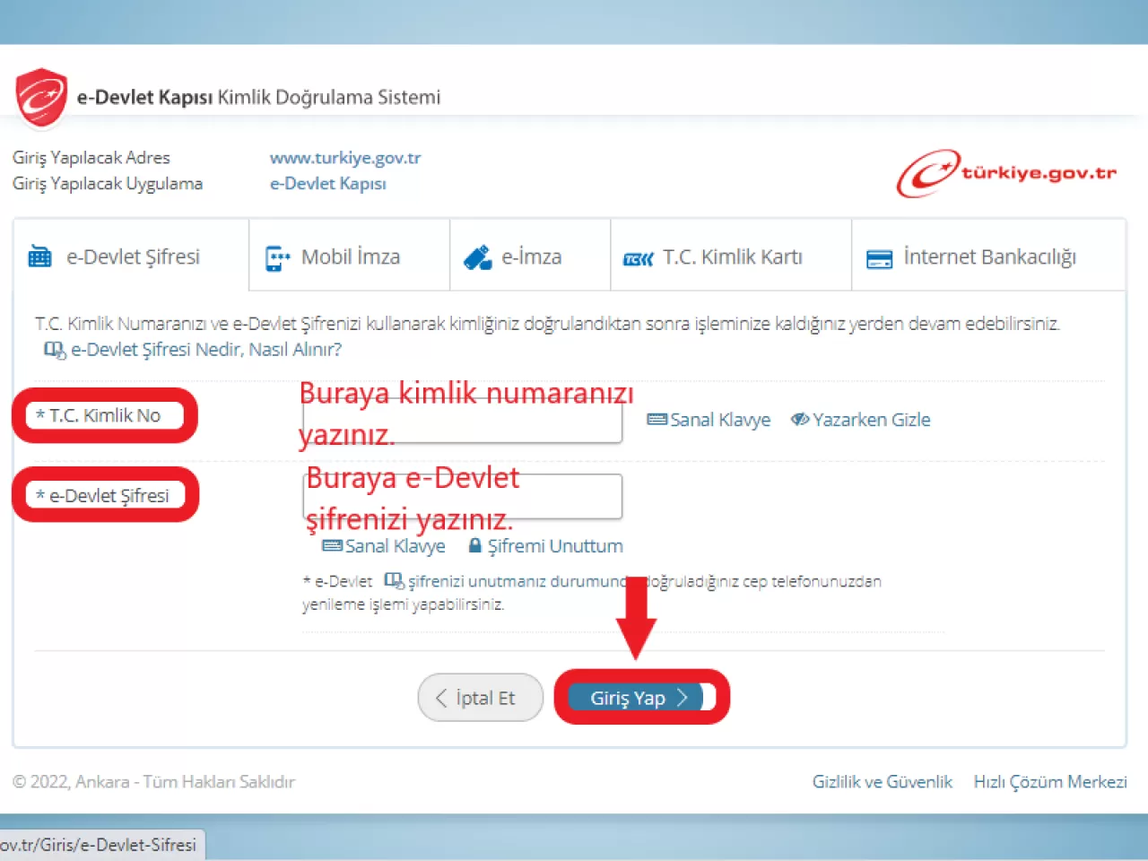Toggle Yazarken Gizle to hide typing
The width and height of the screenshot is (1148, 861).
(859, 419)
